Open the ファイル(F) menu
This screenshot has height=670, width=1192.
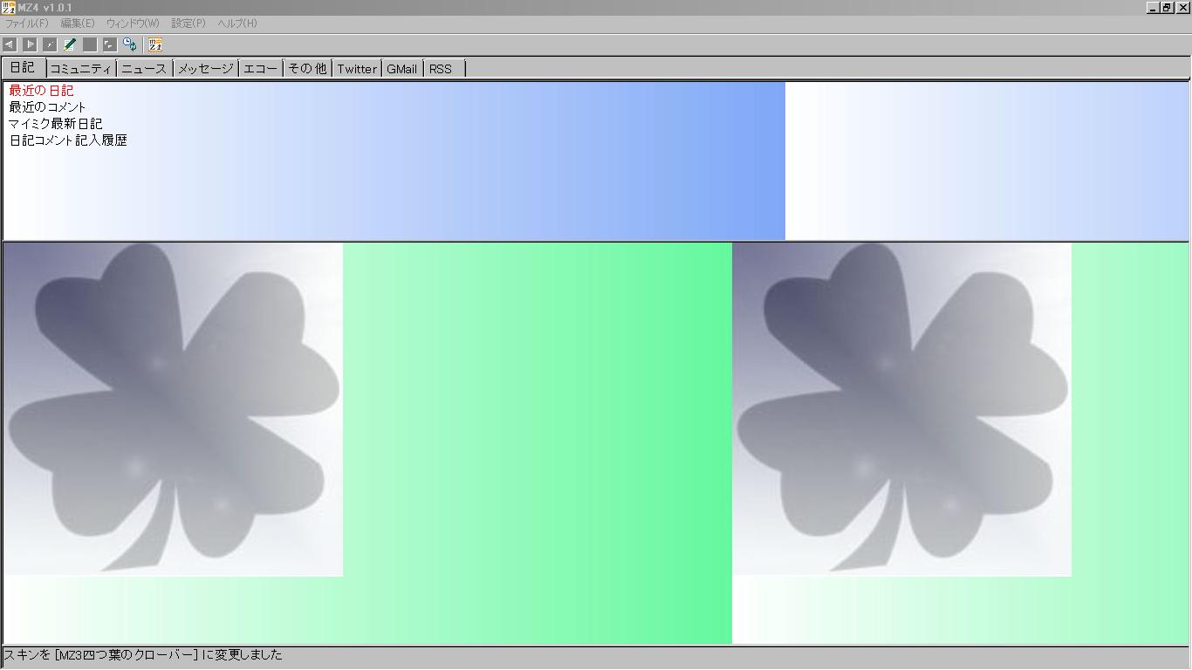(27, 24)
